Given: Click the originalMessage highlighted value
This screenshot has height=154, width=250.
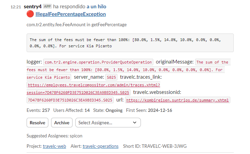Looking at the screenshot, I should (x=128, y=69).
